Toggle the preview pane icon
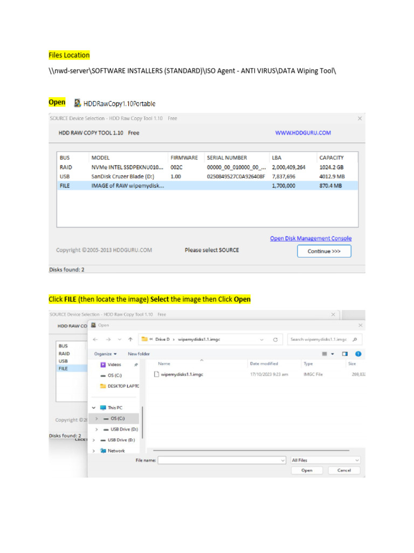The image size is (414, 553). point(344,354)
